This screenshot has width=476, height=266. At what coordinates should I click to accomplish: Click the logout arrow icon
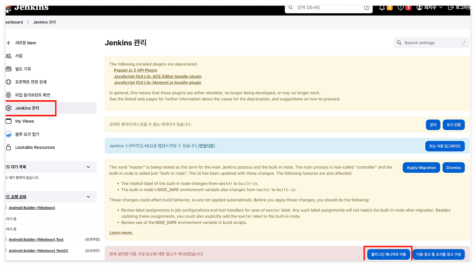(x=451, y=7)
